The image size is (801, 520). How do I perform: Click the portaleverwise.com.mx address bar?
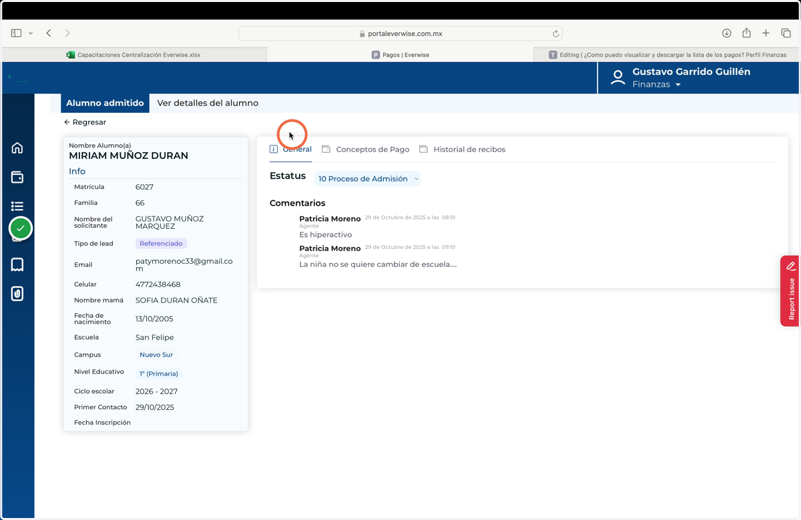click(x=400, y=33)
